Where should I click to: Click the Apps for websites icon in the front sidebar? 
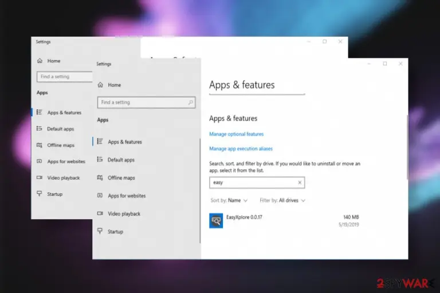[x=100, y=195]
